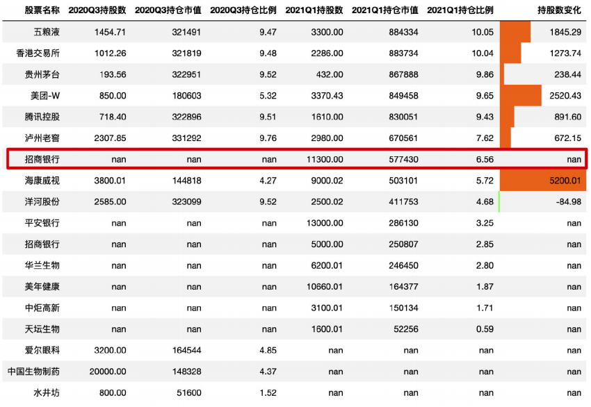Select the 水井坊 stock name cell
This screenshot has height=407, width=591.
point(47,392)
